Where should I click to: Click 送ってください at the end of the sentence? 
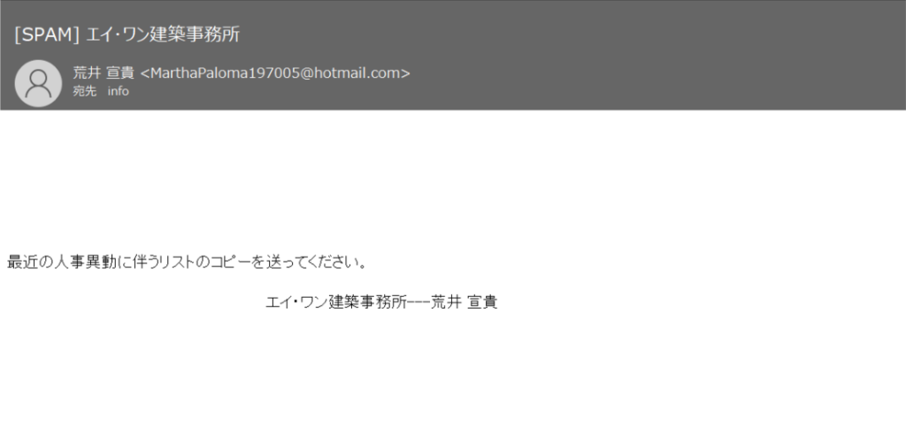(x=309, y=263)
